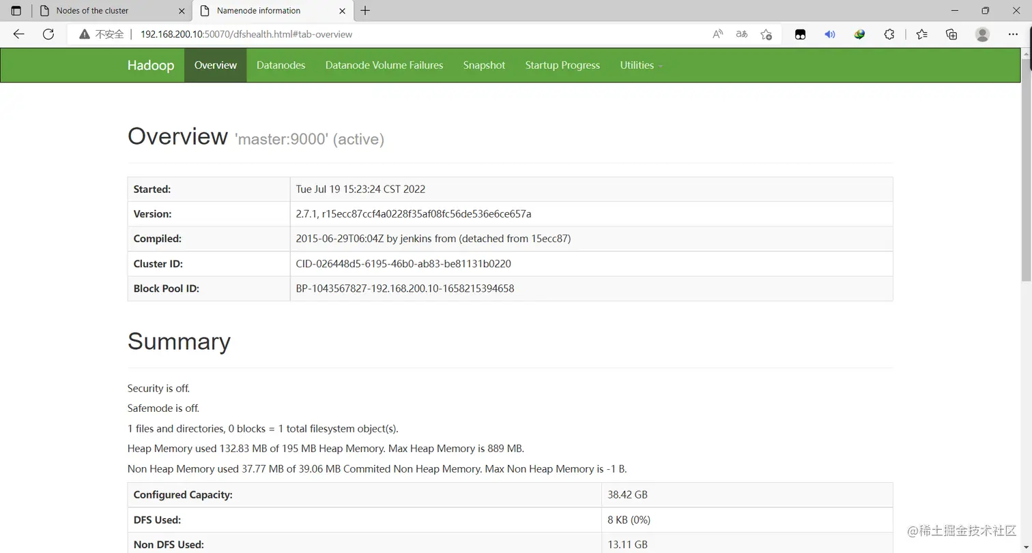The width and height of the screenshot is (1032, 553).
Task: Click the Hadoop brand link
Action: pyautogui.click(x=151, y=65)
